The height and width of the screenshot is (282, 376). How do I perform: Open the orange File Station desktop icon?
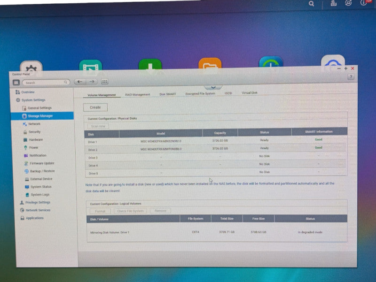(x=210, y=63)
